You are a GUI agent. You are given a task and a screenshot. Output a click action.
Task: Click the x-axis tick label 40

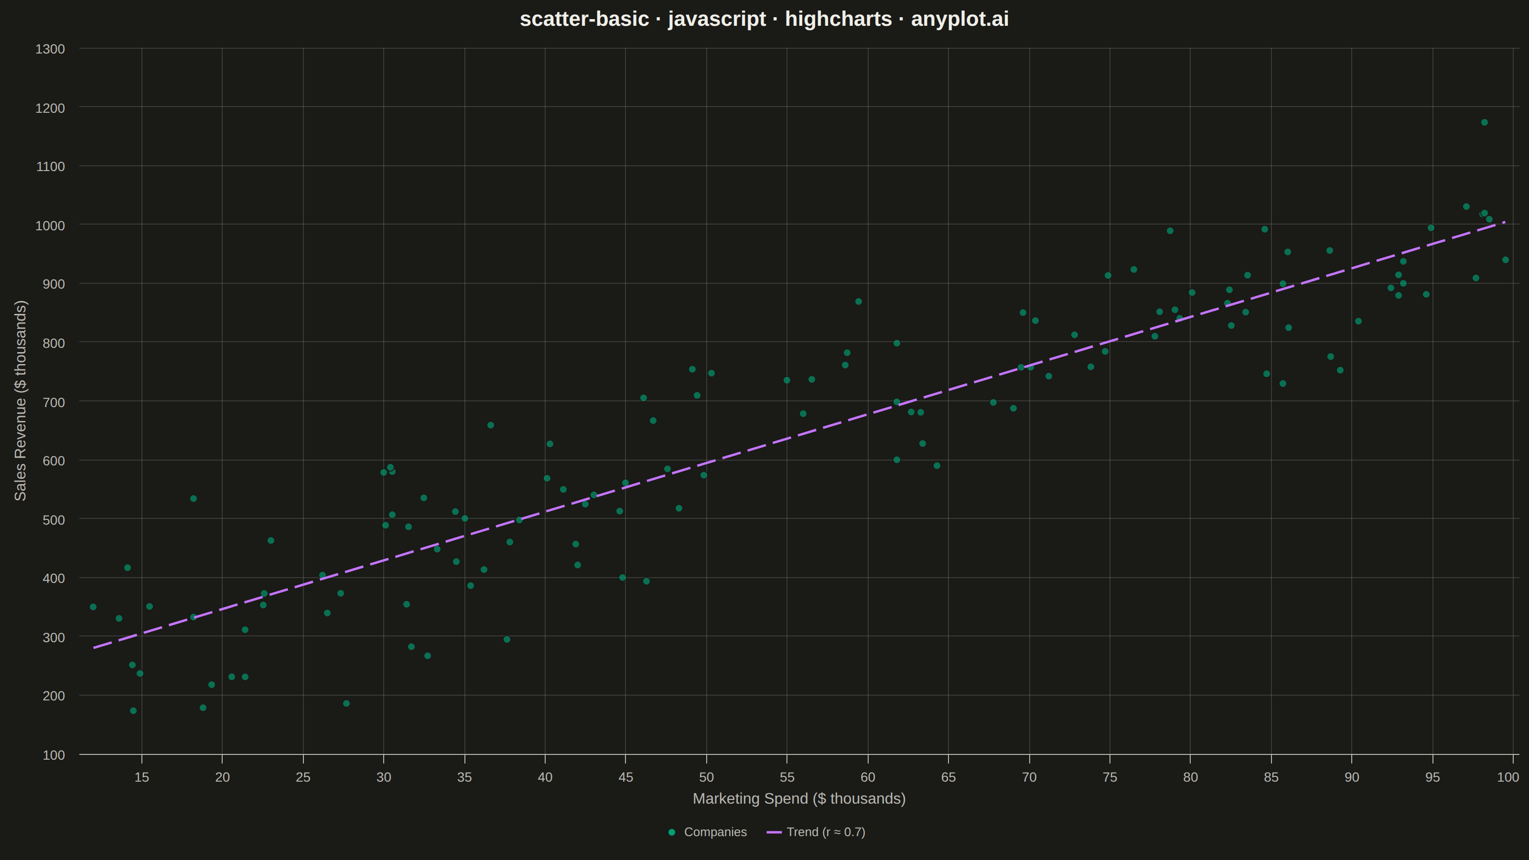click(x=545, y=777)
